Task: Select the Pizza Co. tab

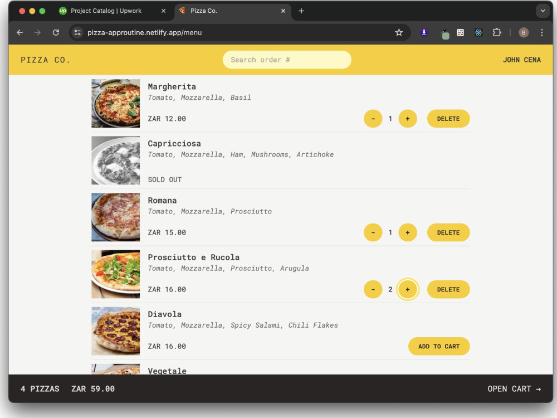Action: [x=233, y=11]
